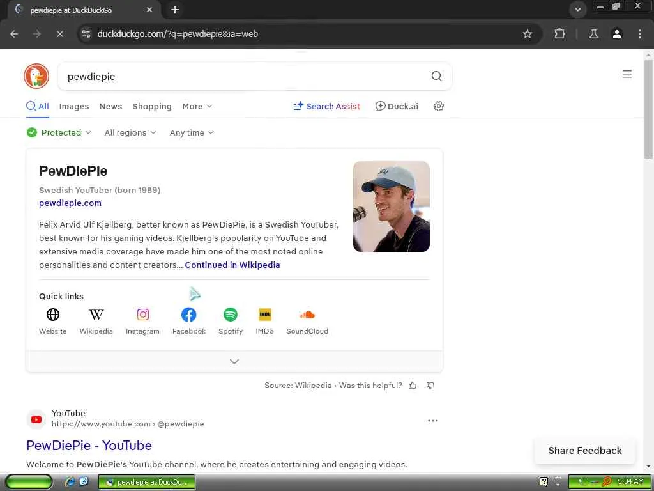
Task: Open the Website quick link globe icon
Action: point(52,315)
